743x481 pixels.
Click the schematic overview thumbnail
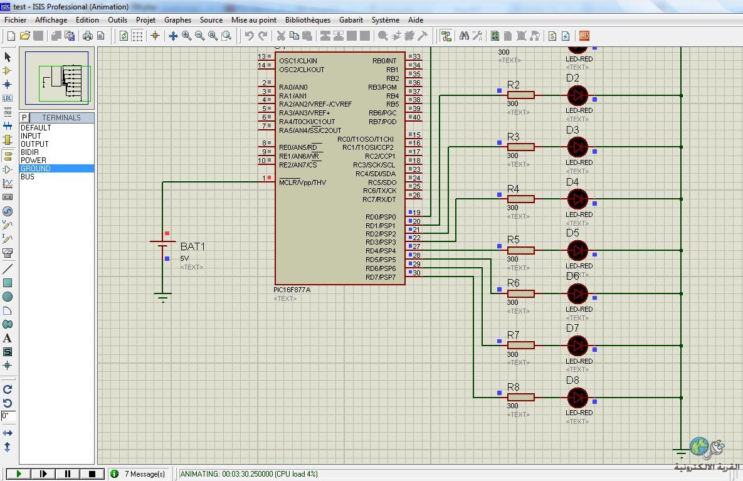point(57,77)
